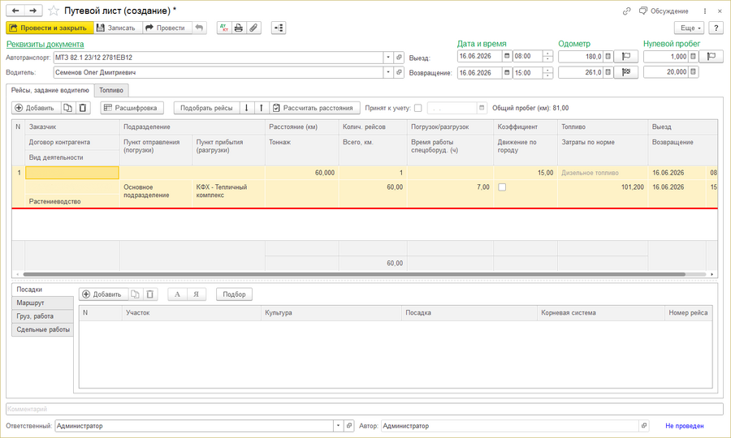The height and width of the screenshot is (438, 731).
Task: Expand the Водитель dropdown list
Action: [388, 73]
